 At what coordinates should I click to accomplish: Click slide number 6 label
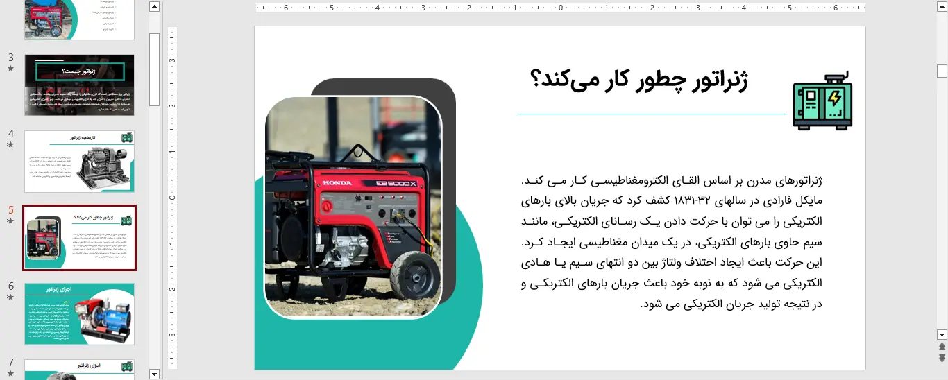[x=11, y=286]
